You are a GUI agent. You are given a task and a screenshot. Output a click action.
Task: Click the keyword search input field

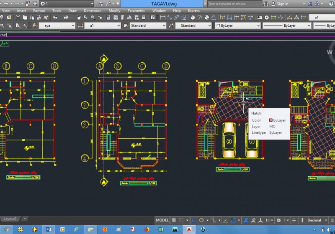228,4
